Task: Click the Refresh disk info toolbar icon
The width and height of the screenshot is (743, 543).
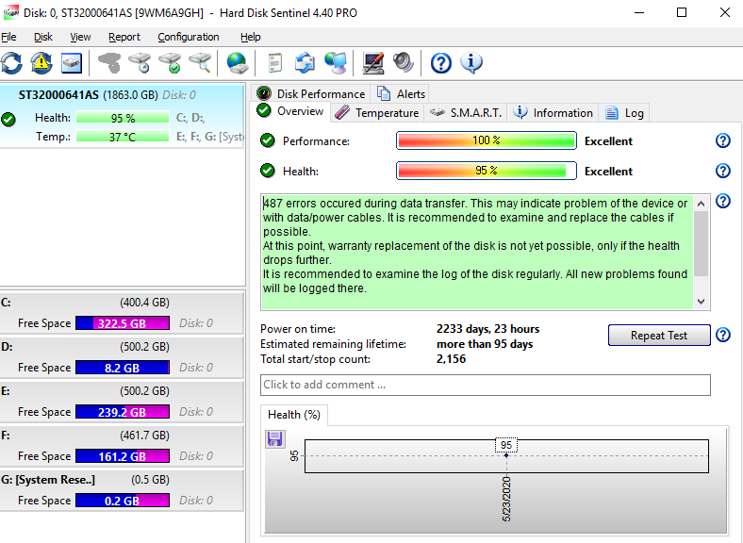Action: click(11, 63)
